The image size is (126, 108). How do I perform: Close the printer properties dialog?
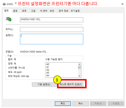click(x=123, y=4)
